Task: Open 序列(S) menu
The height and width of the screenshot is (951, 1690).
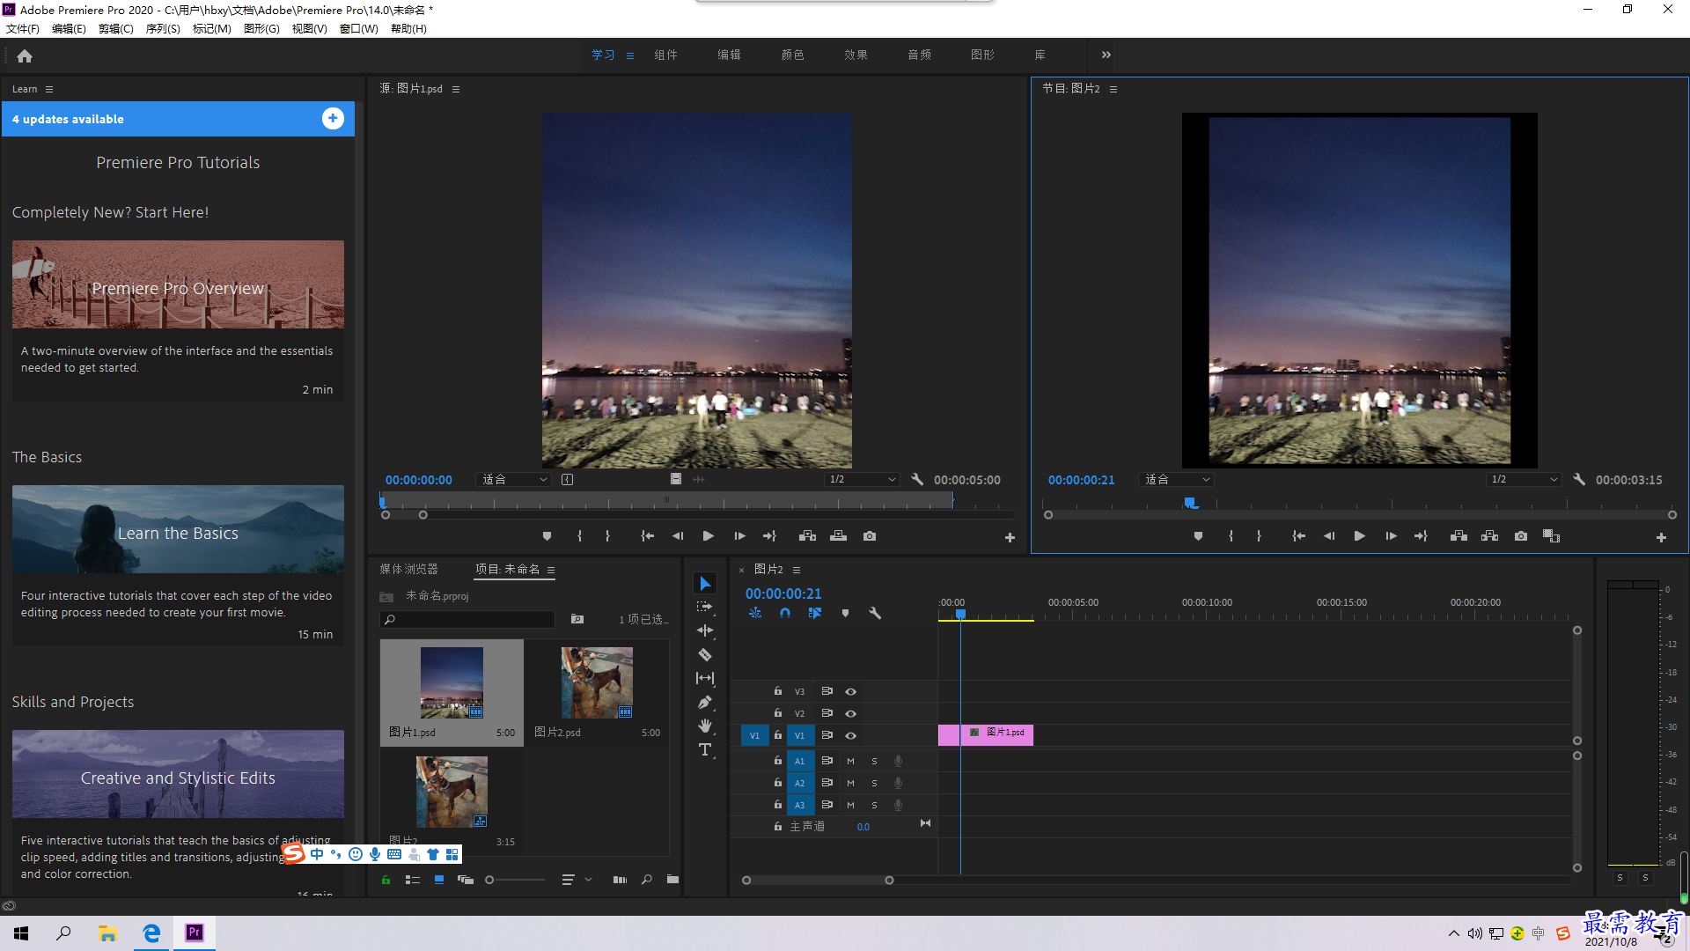Action: click(163, 29)
